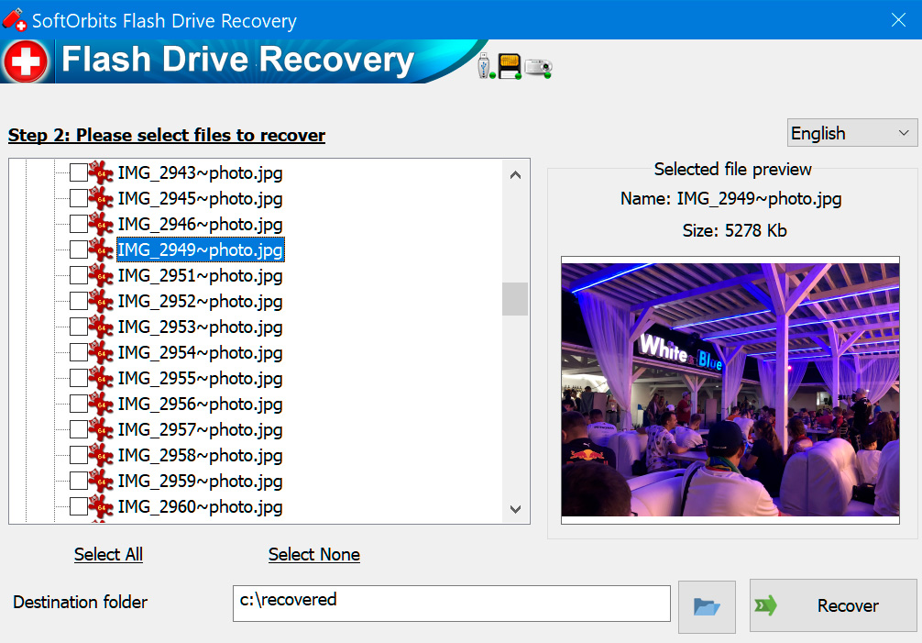Start recovery with the Recover button
Viewport: 922px width, 643px height.
pos(847,605)
